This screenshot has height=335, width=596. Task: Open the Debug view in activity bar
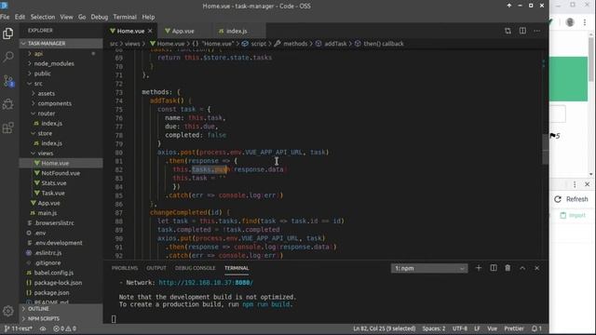point(8,104)
